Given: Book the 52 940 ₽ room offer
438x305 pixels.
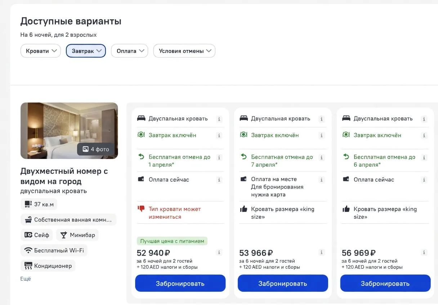Looking at the screenshot, I should pyautogui.click(x=180, y=283).
